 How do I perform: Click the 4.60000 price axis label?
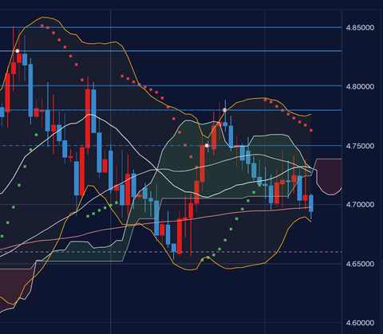[360, 323]
